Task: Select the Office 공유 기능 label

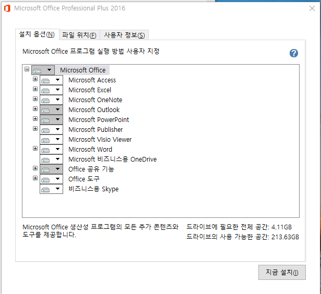Action: click(91, 169)
